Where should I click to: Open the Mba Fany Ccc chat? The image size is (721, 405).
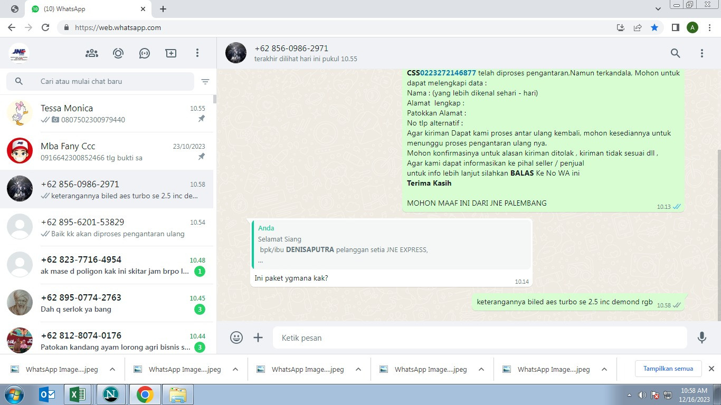[107, 151]
